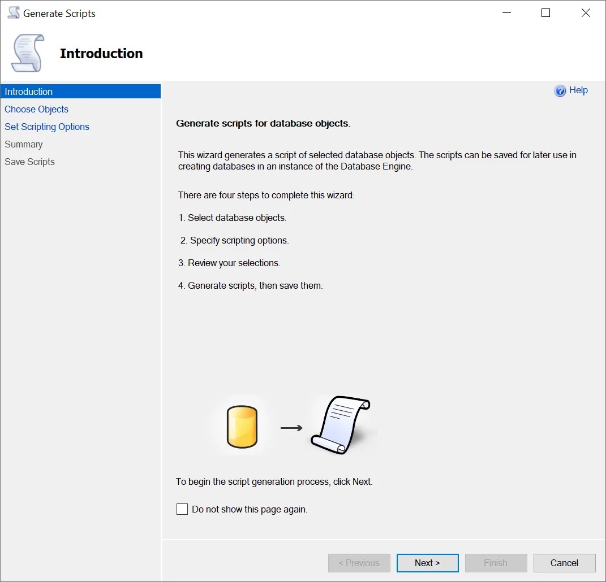Cancel the Generate Scripts wizard

tap(564, 563)
